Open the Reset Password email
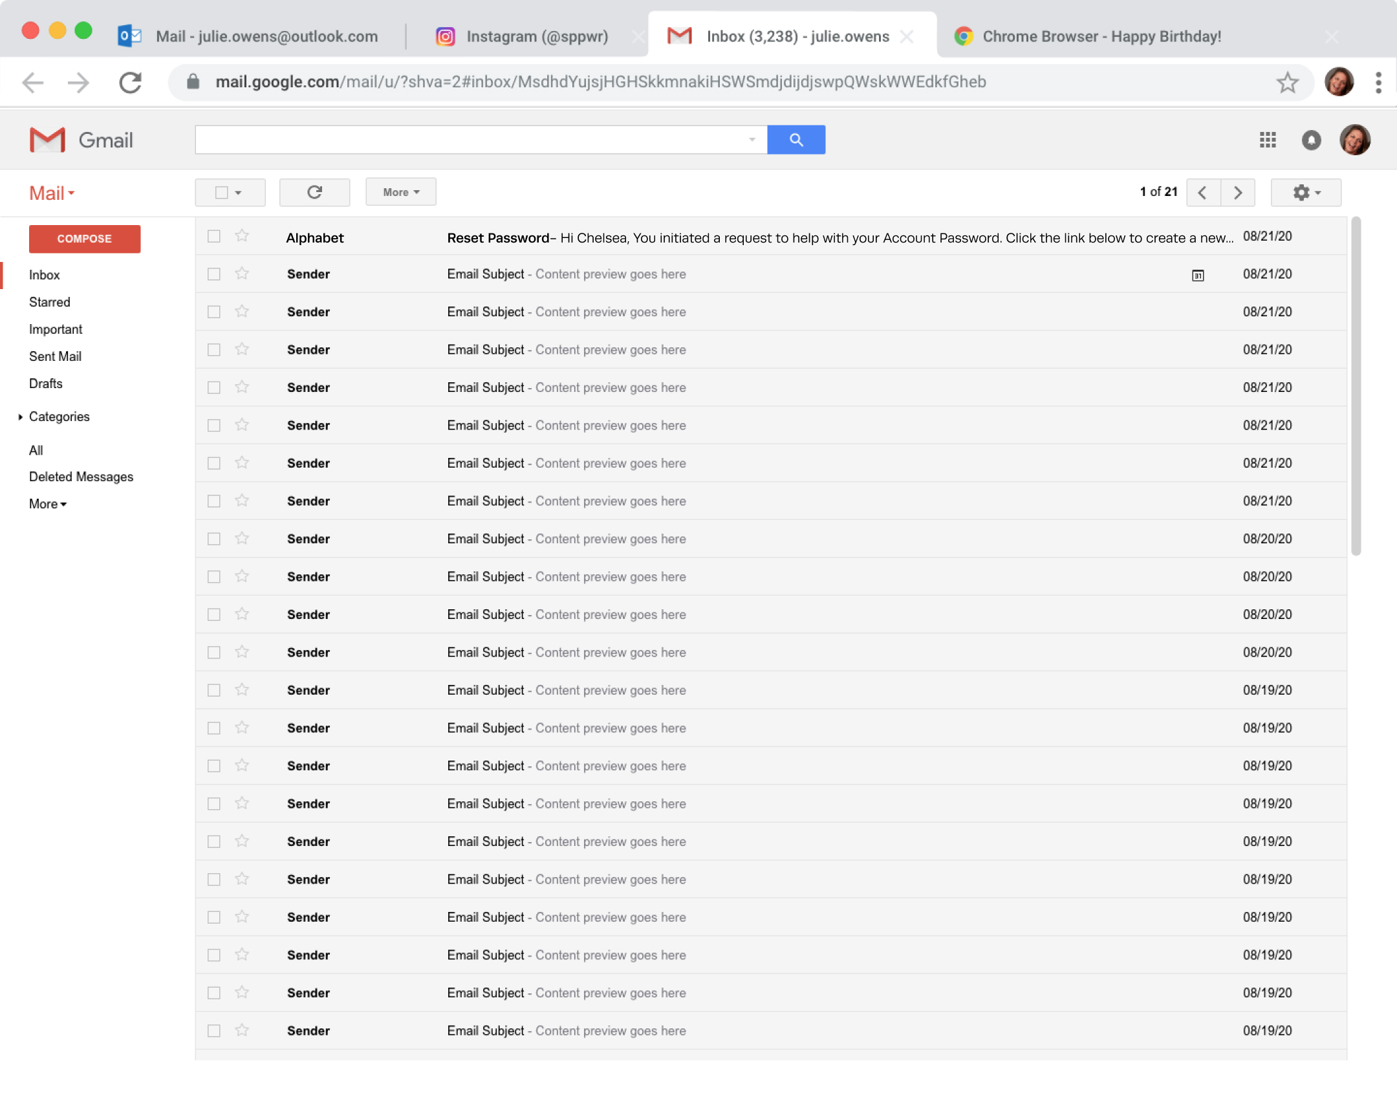 [712, 237]
